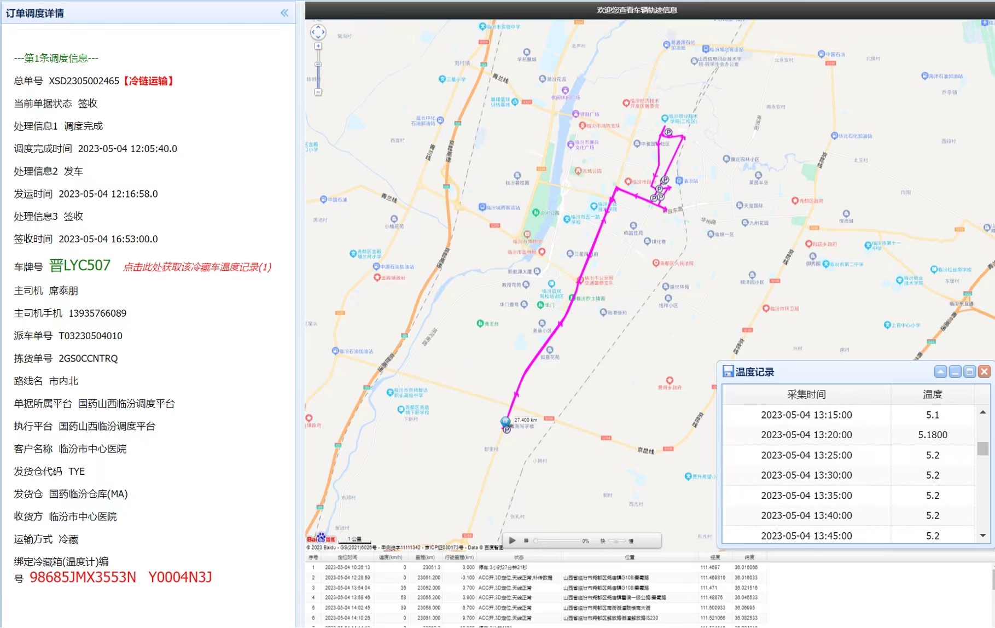Collapse the 温度记录 window with up arrow
The image size is (995, 628).
pos(940,372)
